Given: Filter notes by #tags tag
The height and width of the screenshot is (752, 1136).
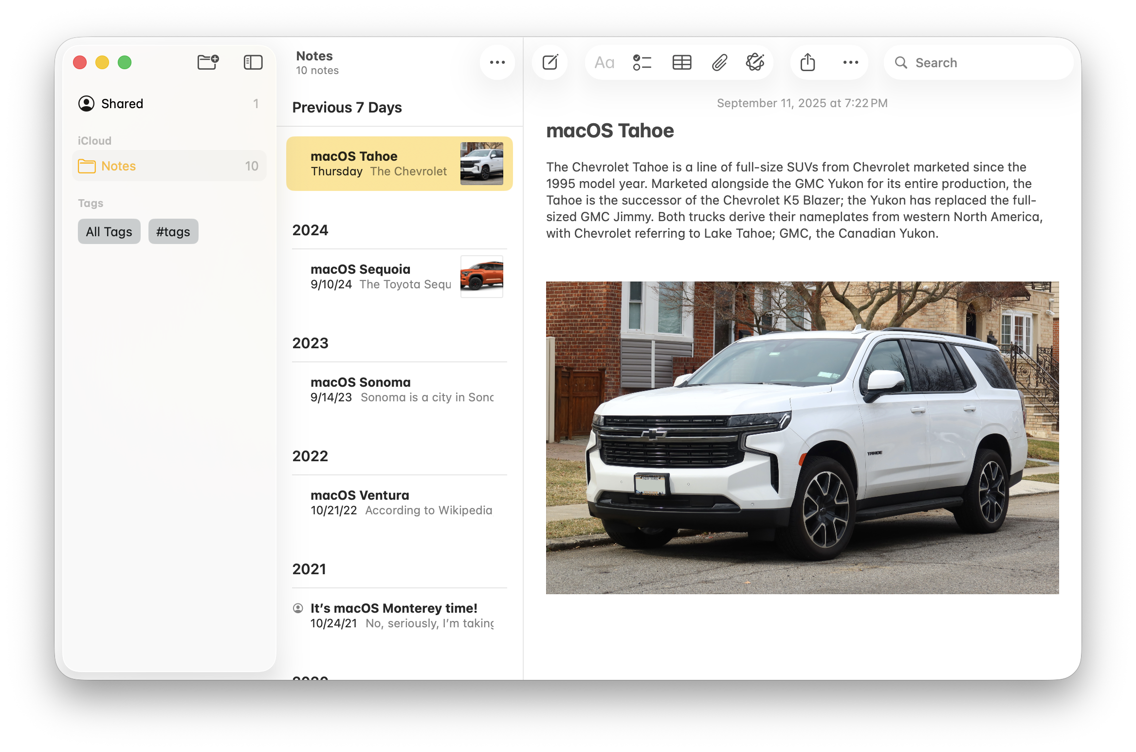Looking at the screenshot, I should (173, 232).
